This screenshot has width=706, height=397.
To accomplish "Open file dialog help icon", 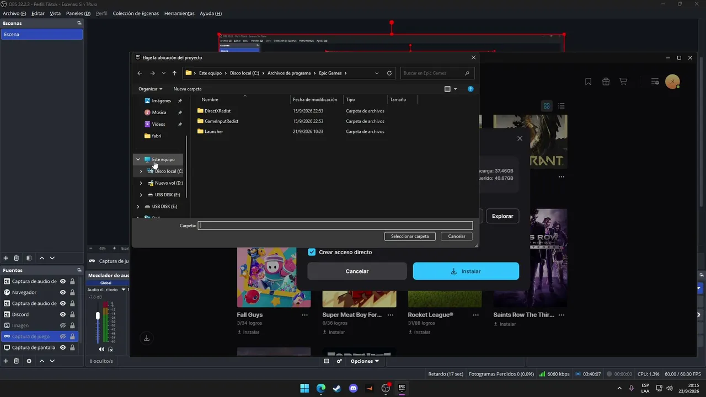I will [x=470, y=89].
